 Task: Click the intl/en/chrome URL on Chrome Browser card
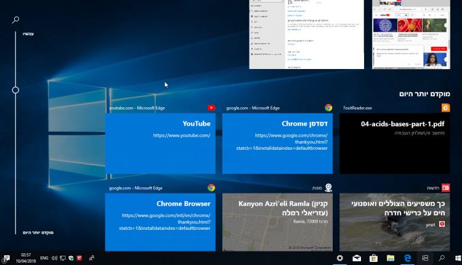[164, 222]
